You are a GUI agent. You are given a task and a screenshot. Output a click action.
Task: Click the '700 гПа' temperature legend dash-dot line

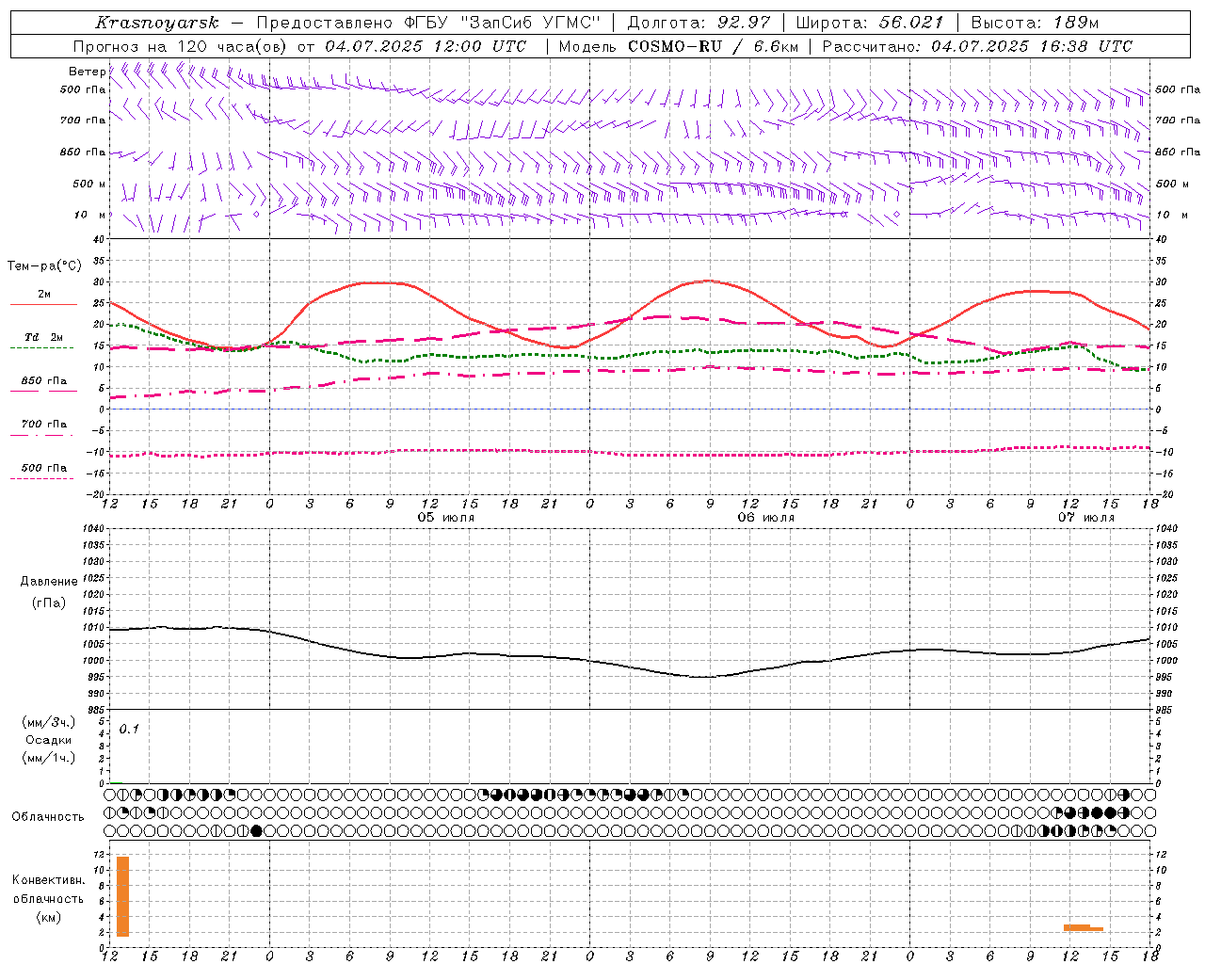coord(42,434)
